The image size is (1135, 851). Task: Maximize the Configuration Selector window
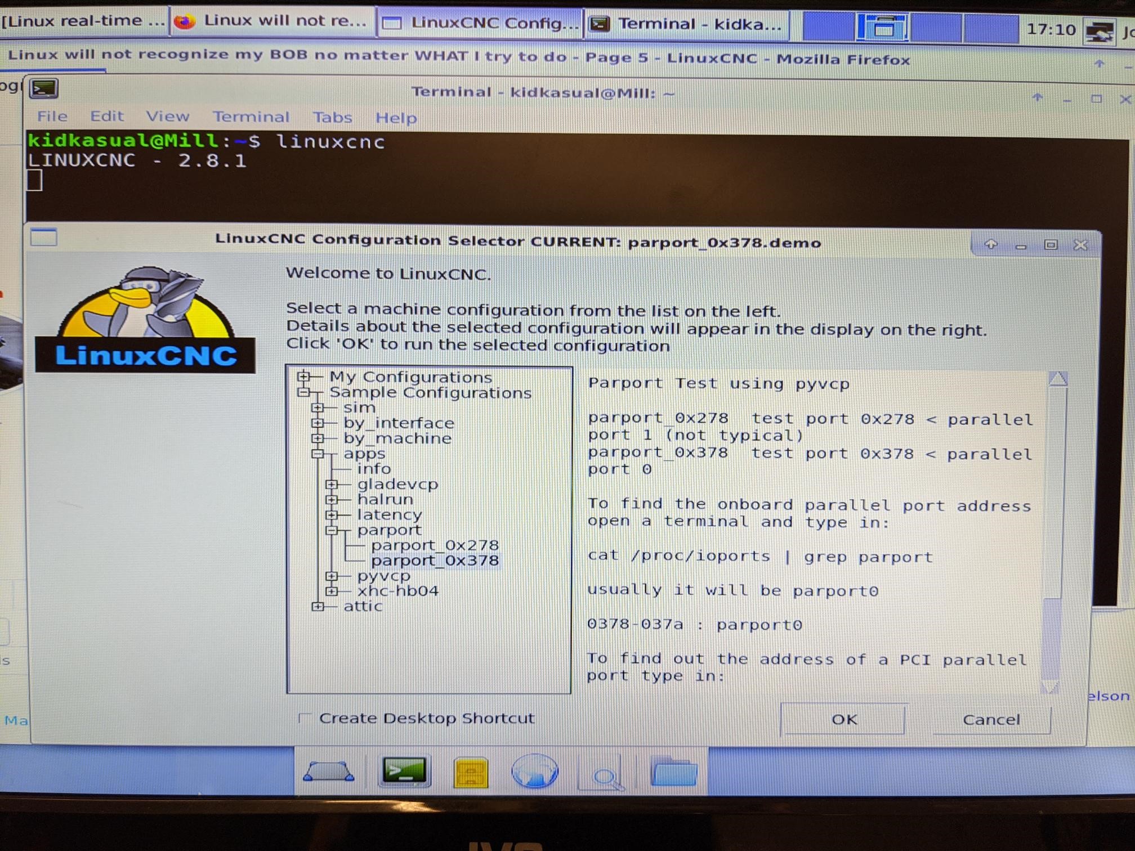point(1051,245)
